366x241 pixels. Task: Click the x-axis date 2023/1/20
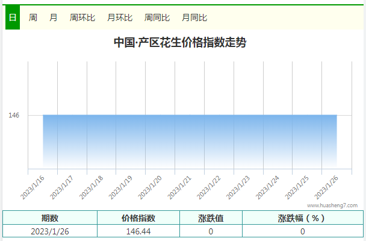(x=150, y=188)
